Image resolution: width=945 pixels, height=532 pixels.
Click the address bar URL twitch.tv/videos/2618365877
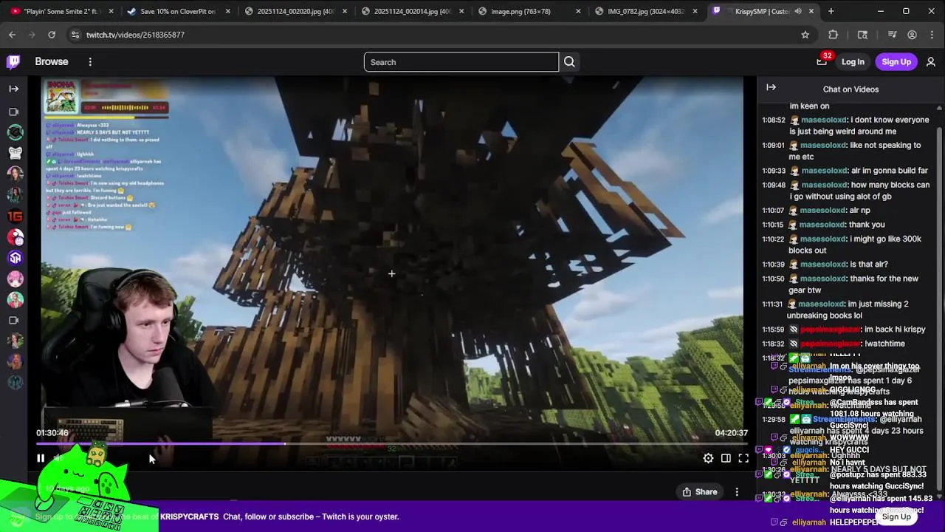pos(135,35)
